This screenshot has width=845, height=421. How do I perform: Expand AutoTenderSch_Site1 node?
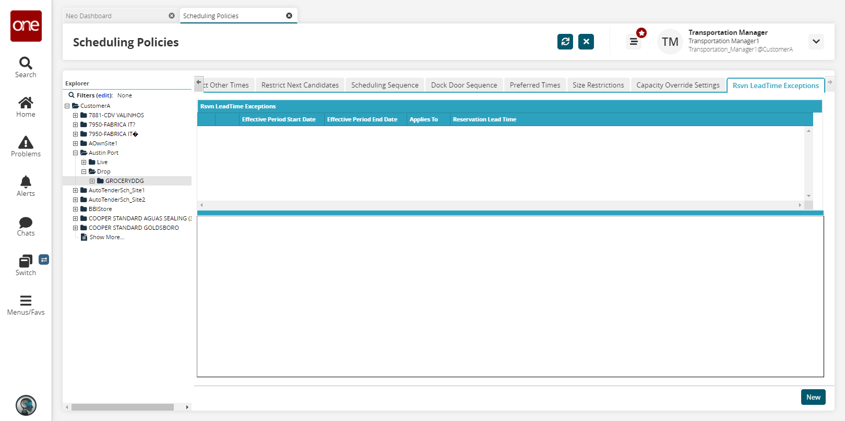(x=75, y=190)
